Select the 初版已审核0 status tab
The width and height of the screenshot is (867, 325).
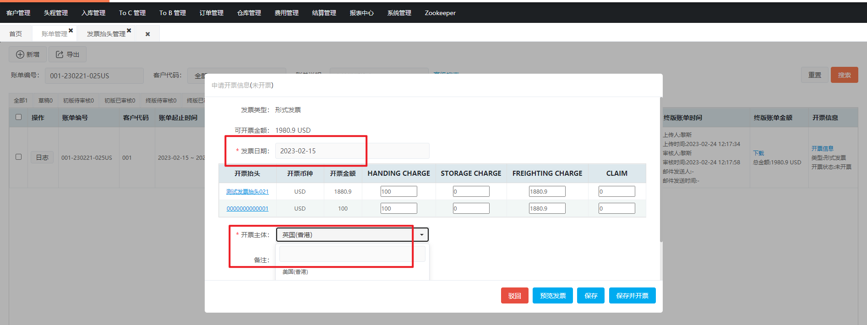tap(120, 100)
